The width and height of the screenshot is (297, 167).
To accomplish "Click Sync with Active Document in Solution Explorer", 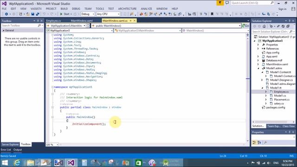I will click(x=278, y=26).
